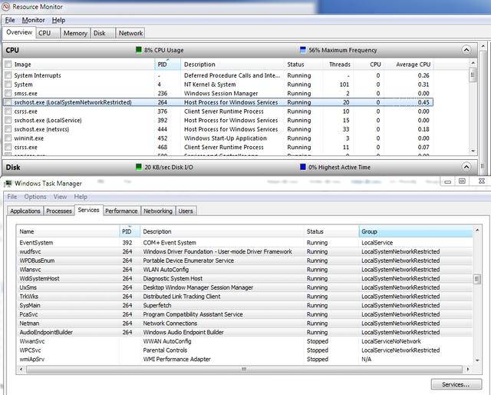The image size is (491, 395).
Task: Collapse the CPU section with its chevron
Action: click(466, 50)
